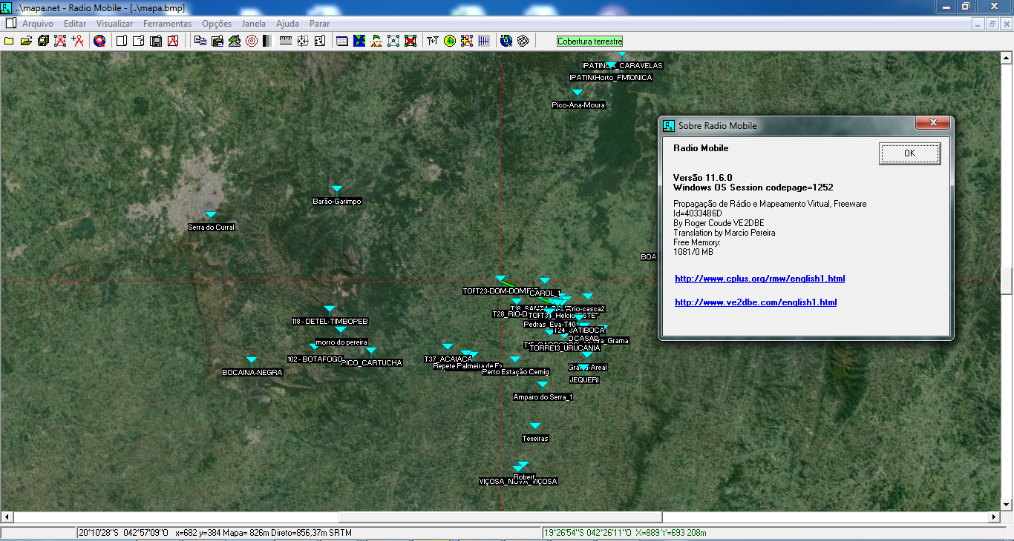Click the horizontal scrollbar right arrow
1014x541 pixels.
995,517
